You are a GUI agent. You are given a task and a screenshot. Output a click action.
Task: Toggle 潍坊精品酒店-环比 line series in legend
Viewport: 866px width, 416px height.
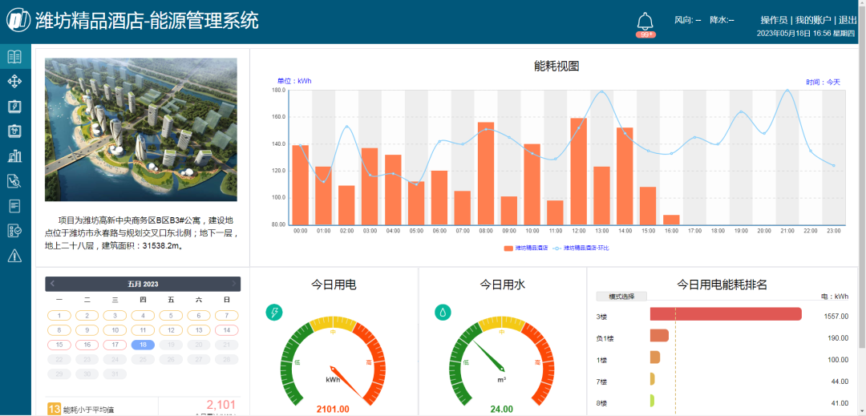580,248
